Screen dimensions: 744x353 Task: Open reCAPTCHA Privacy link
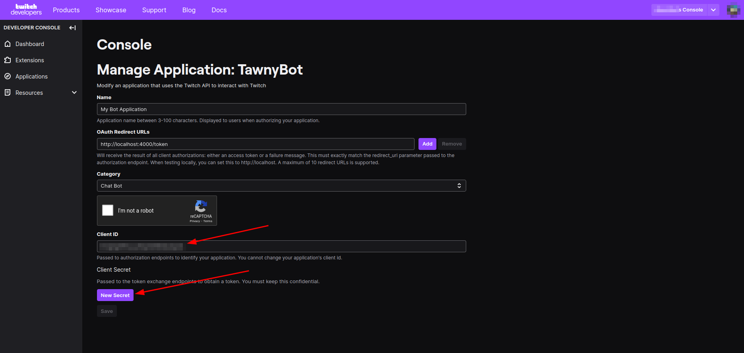point(195,221)
